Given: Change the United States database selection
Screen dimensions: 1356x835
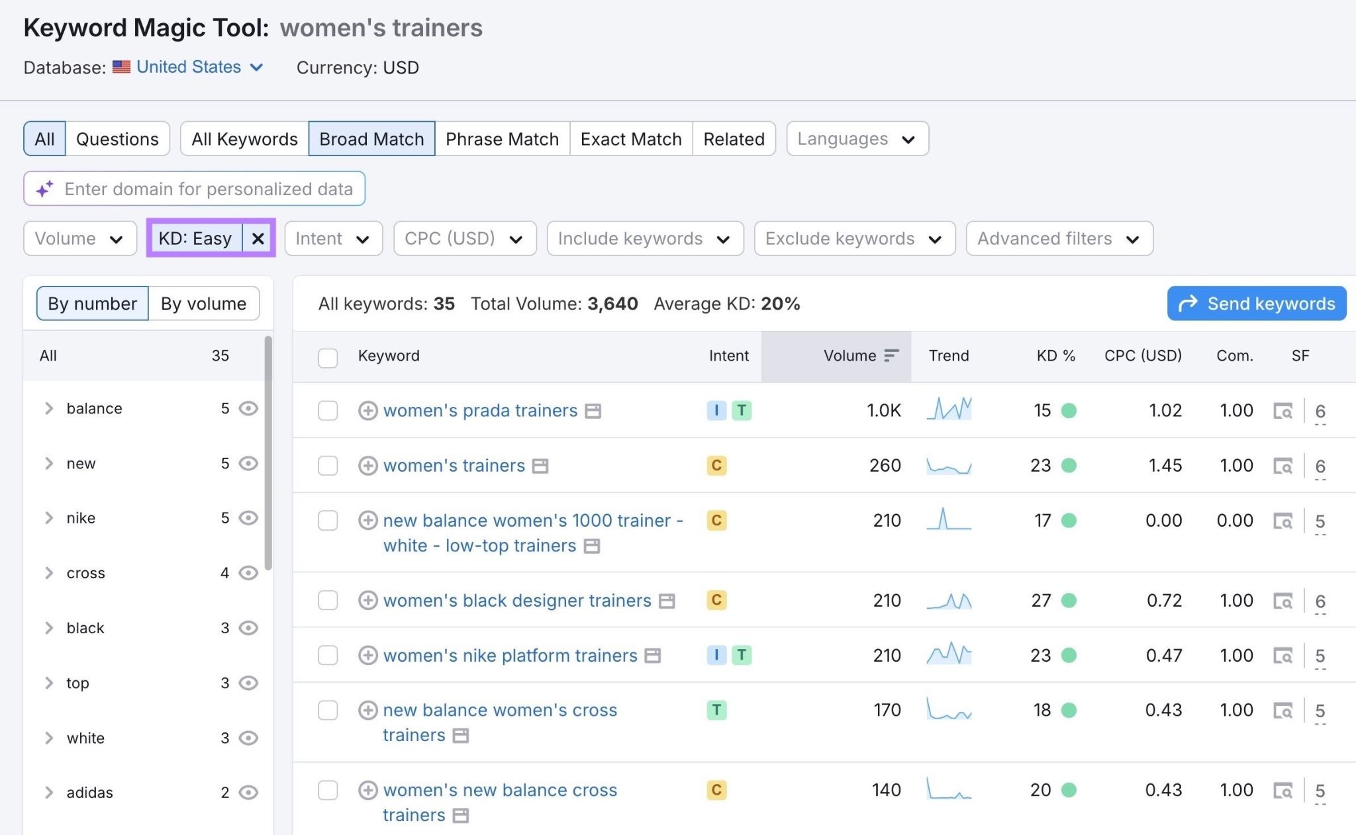Looking at the screenshot, I should point(200,67).
